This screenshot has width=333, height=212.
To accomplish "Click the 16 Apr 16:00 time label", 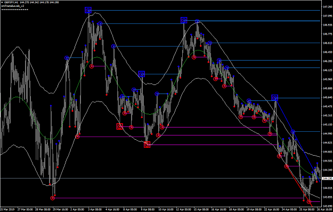I will click(x=219, y=209).
